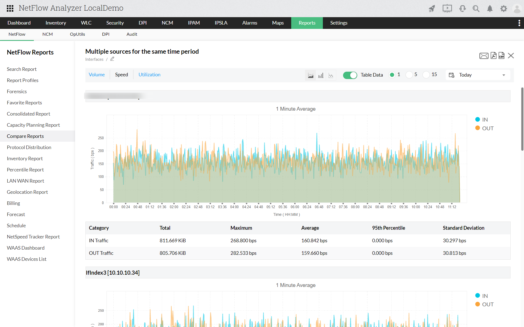Screen dimensions: 524x327
Task: Open the settings gear
Action: (504, 8)
